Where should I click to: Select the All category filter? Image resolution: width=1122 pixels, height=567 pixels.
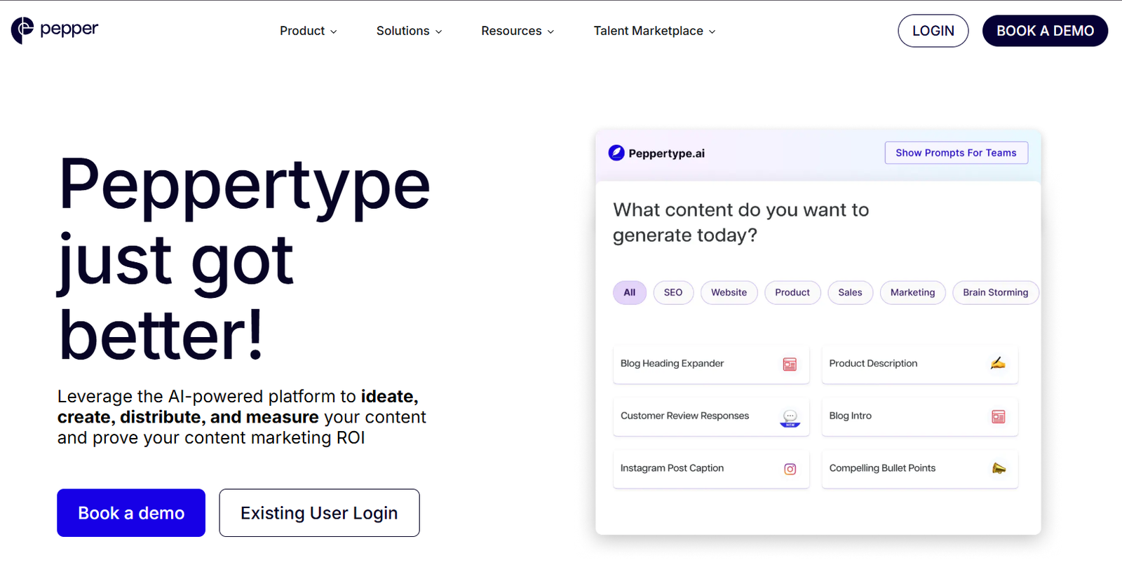click(x=629, y=292)
